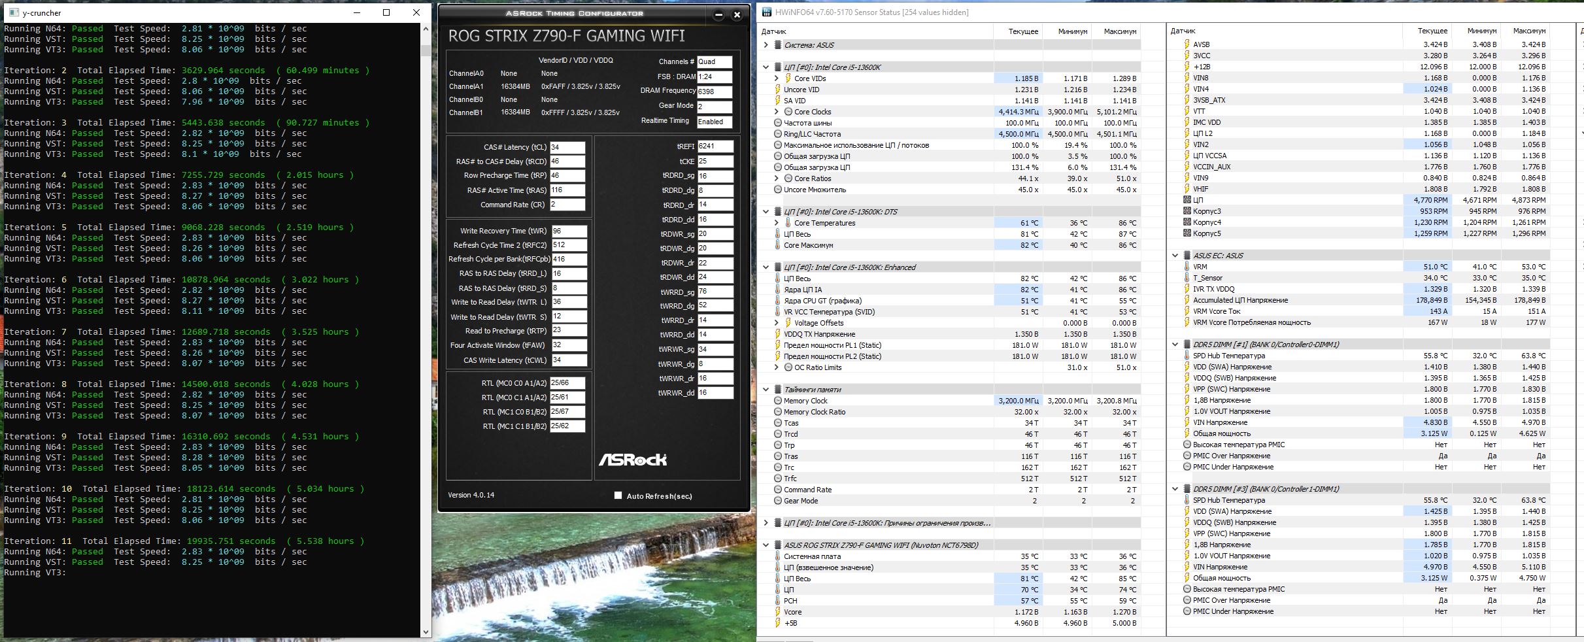Click the y-cruncher console vertical scrollbar
This screenshot has width=1584, height=642.
426,330
